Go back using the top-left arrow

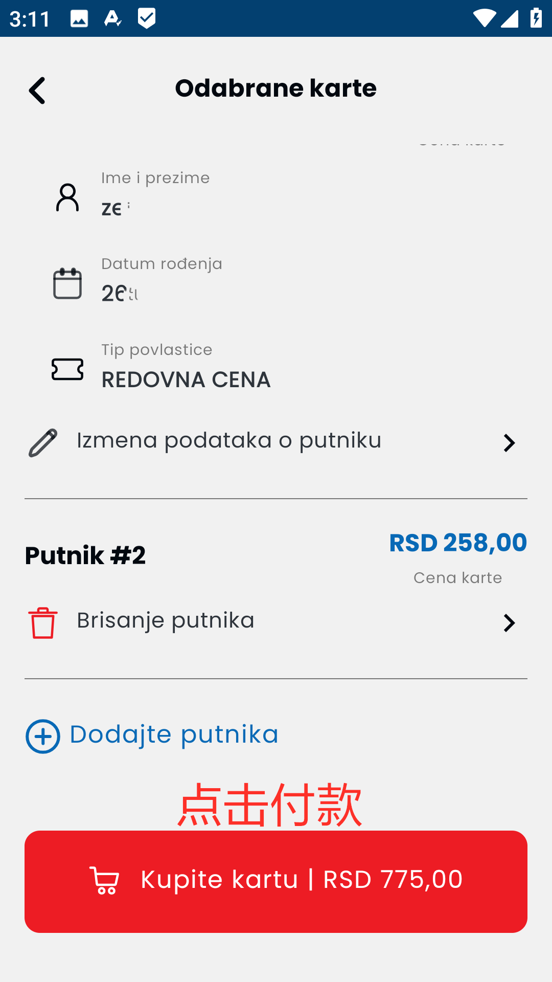pyautogui.click(x=37, y=91)
